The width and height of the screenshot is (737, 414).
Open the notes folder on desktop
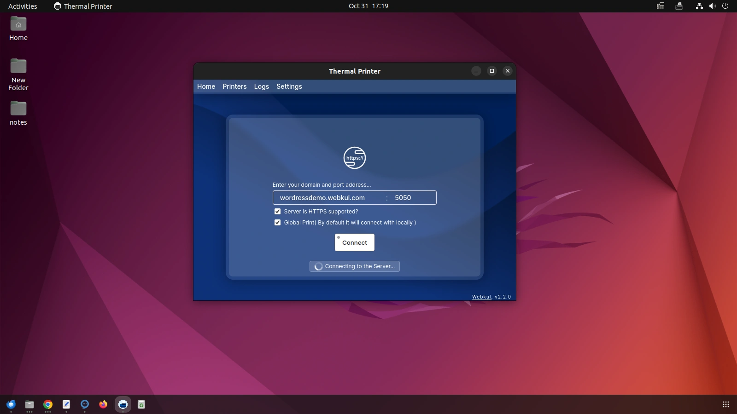click(x=18, y=113)
